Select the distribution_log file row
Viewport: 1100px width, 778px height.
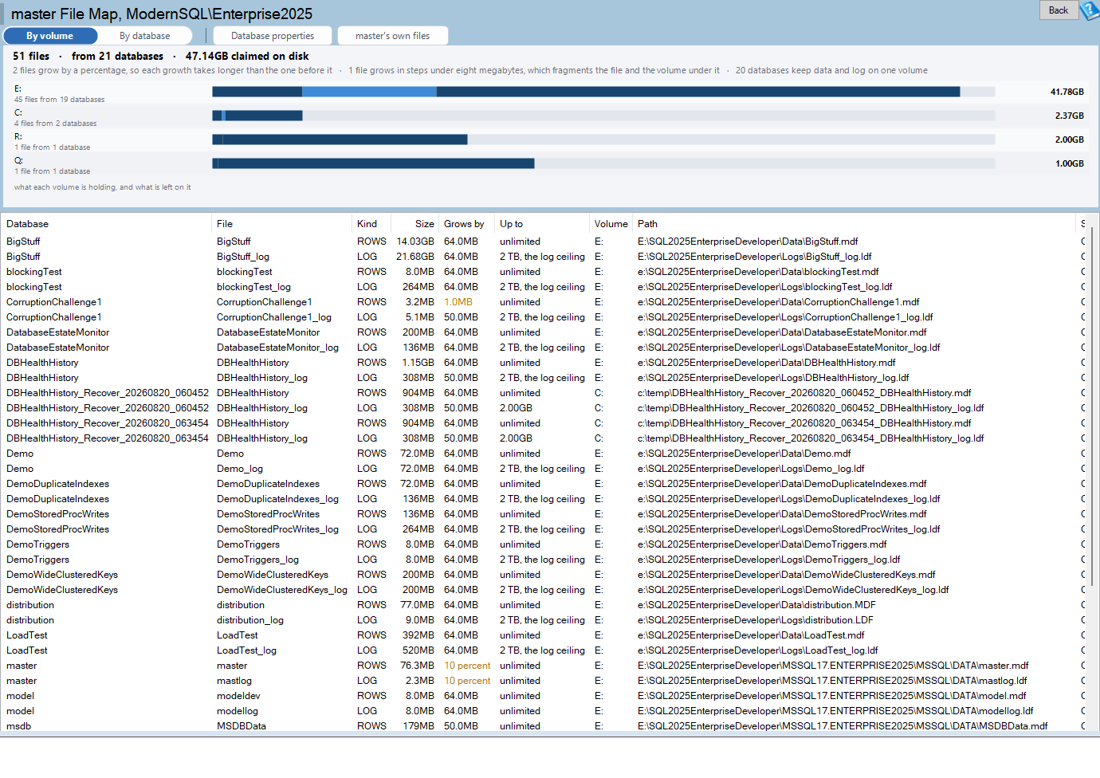[542, 620]
